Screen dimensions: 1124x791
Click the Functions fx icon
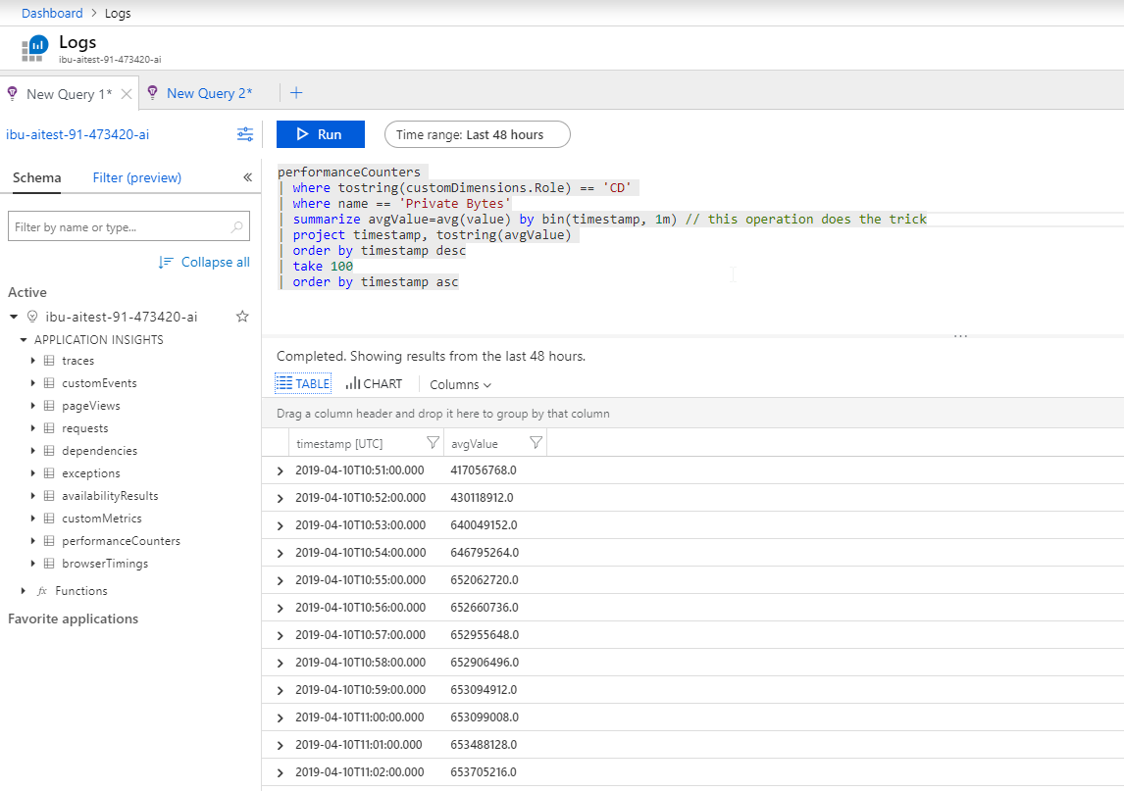(42, 591)
